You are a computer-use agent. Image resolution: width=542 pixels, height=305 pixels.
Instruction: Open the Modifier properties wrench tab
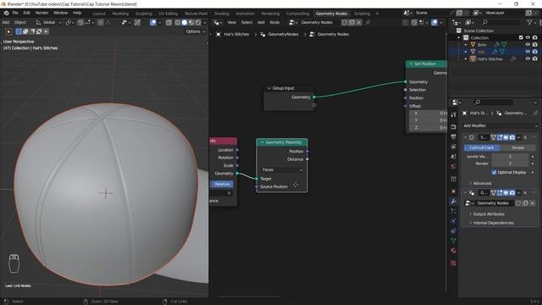454,202
